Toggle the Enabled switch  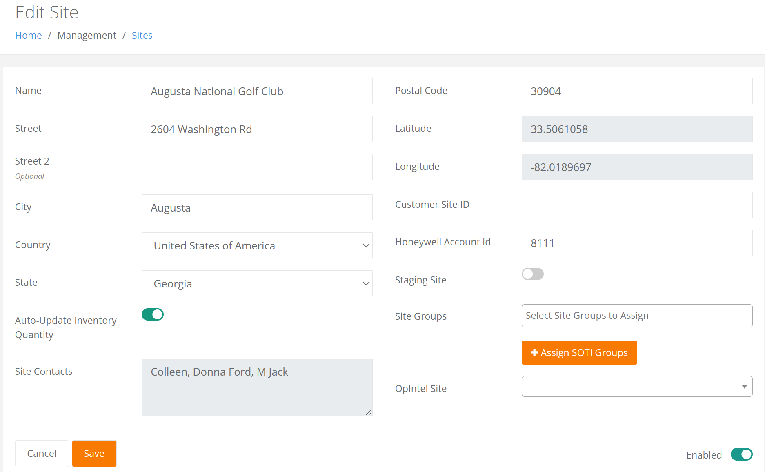point(742,454)
